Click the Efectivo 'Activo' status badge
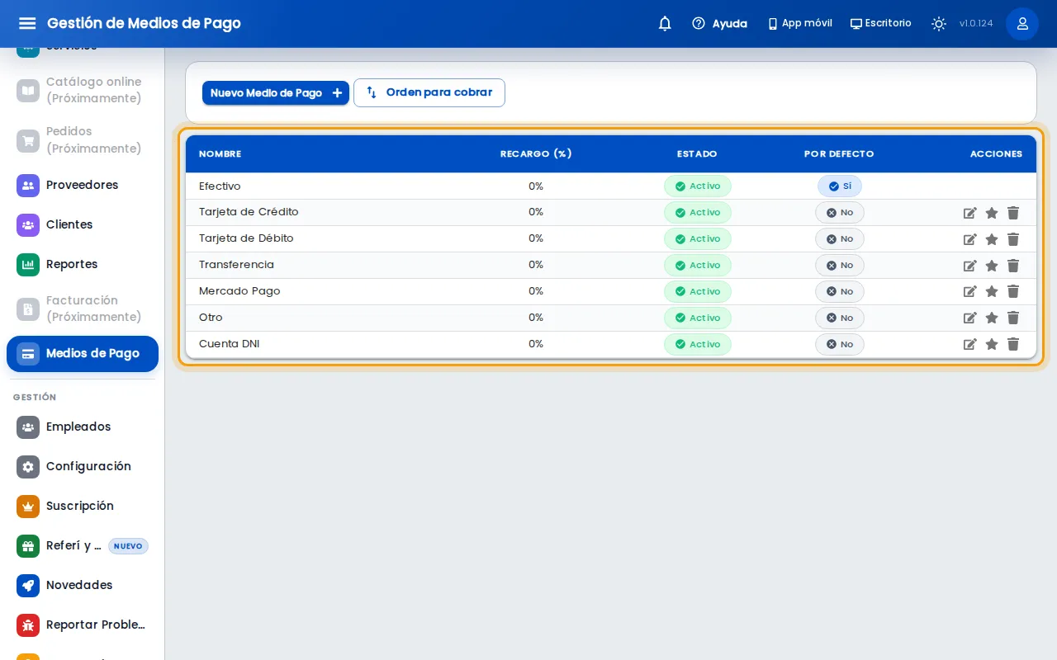The height and width of the screenshot is (660, 1057). (698, 186)
